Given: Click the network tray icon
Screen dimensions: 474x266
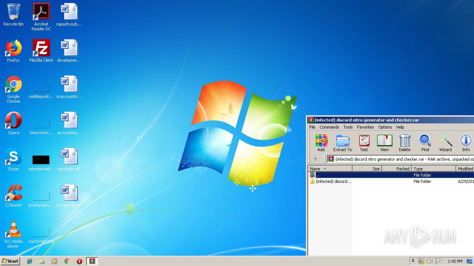Looking at the screenshot, I should 421,261.
